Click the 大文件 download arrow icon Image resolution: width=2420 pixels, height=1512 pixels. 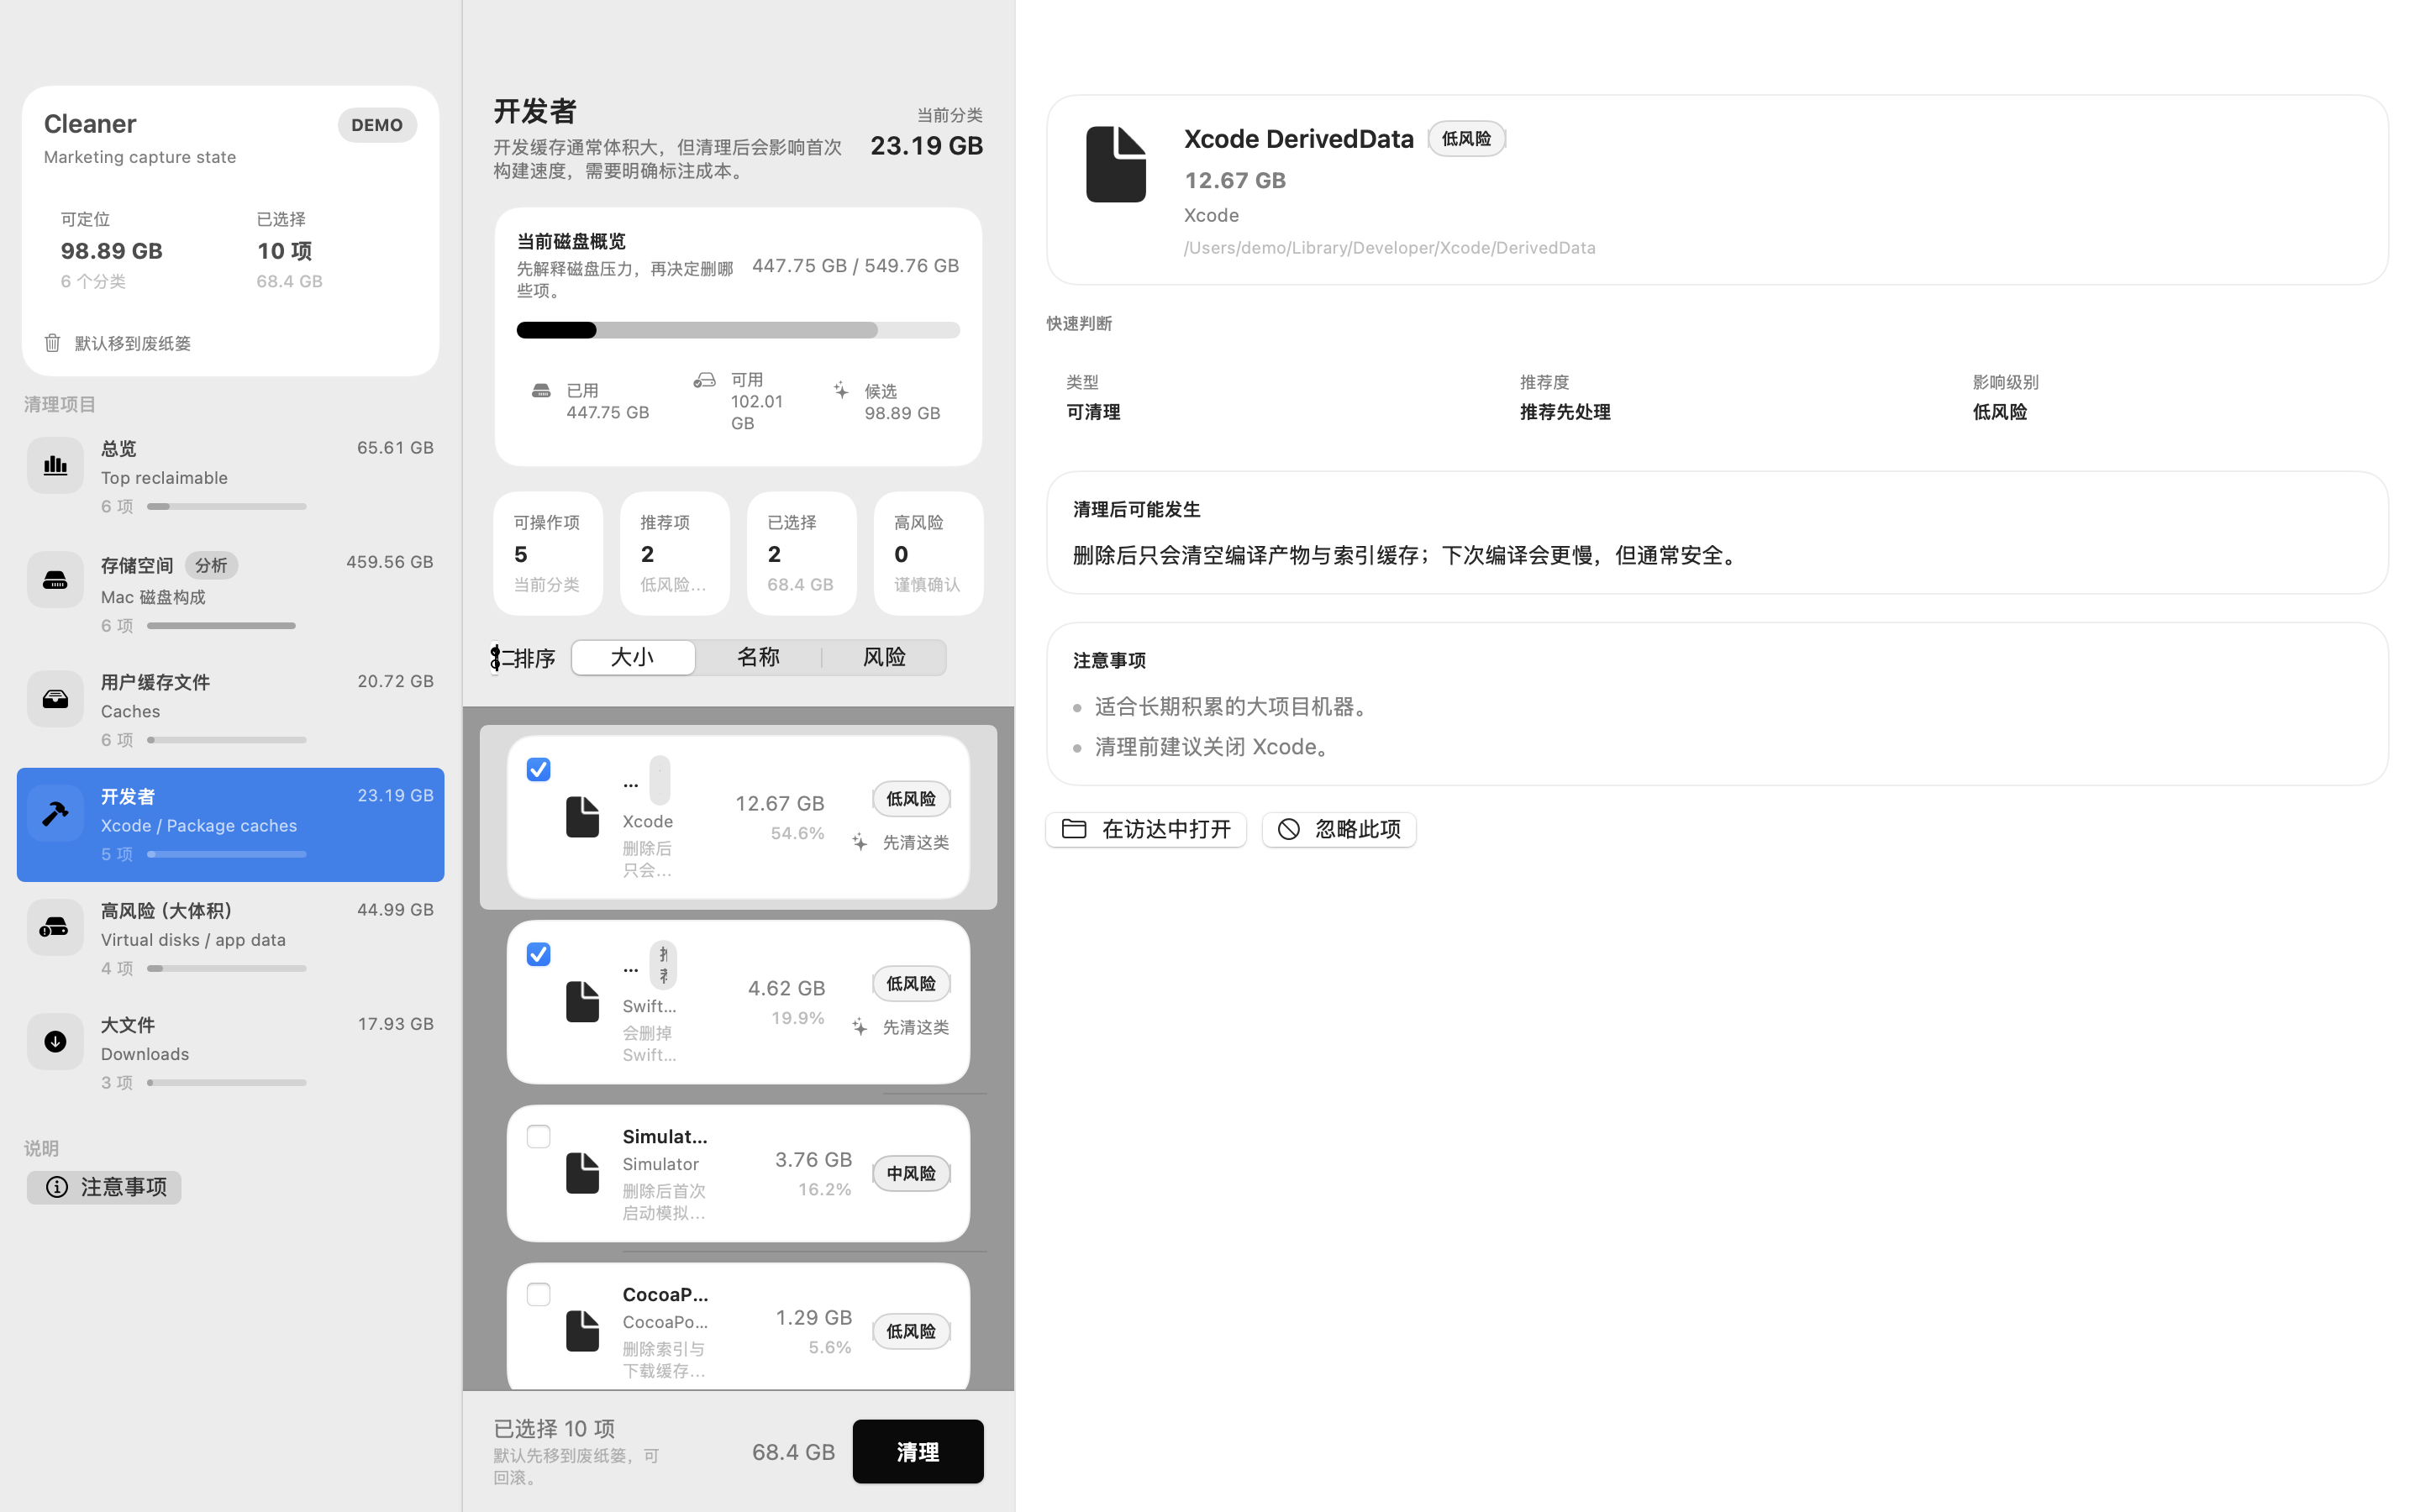(55, 1041)
